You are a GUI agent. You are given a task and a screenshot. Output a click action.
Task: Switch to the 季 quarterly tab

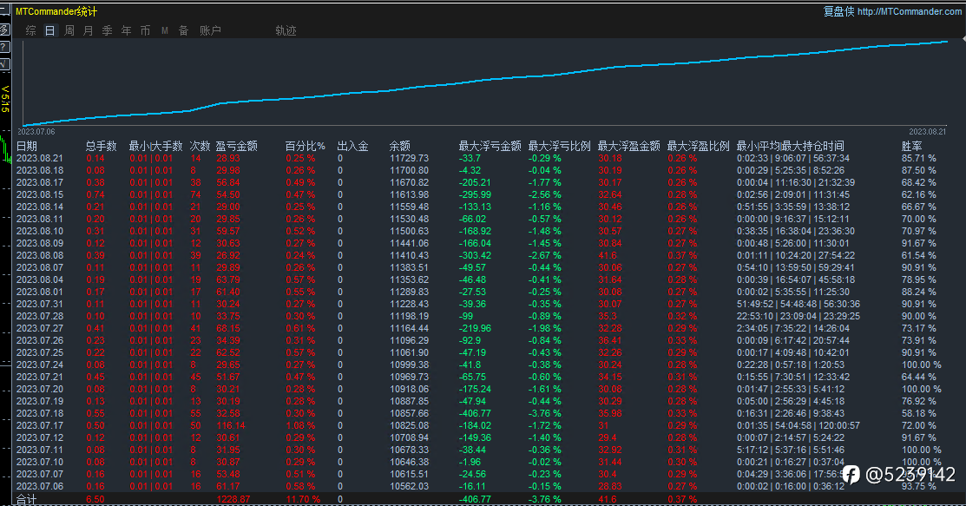[x=108, y=30]
